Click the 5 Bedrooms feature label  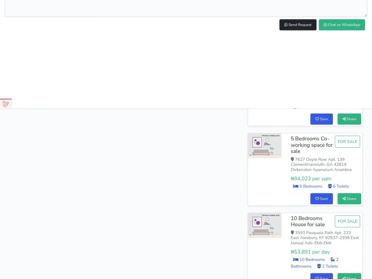pos(311,186)
